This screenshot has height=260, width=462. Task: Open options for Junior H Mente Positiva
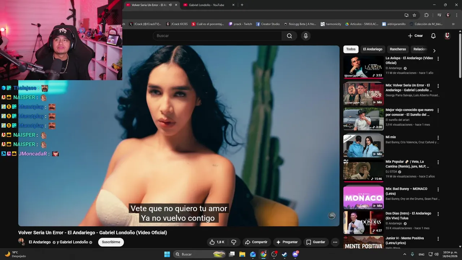click(x=438, y=239)
